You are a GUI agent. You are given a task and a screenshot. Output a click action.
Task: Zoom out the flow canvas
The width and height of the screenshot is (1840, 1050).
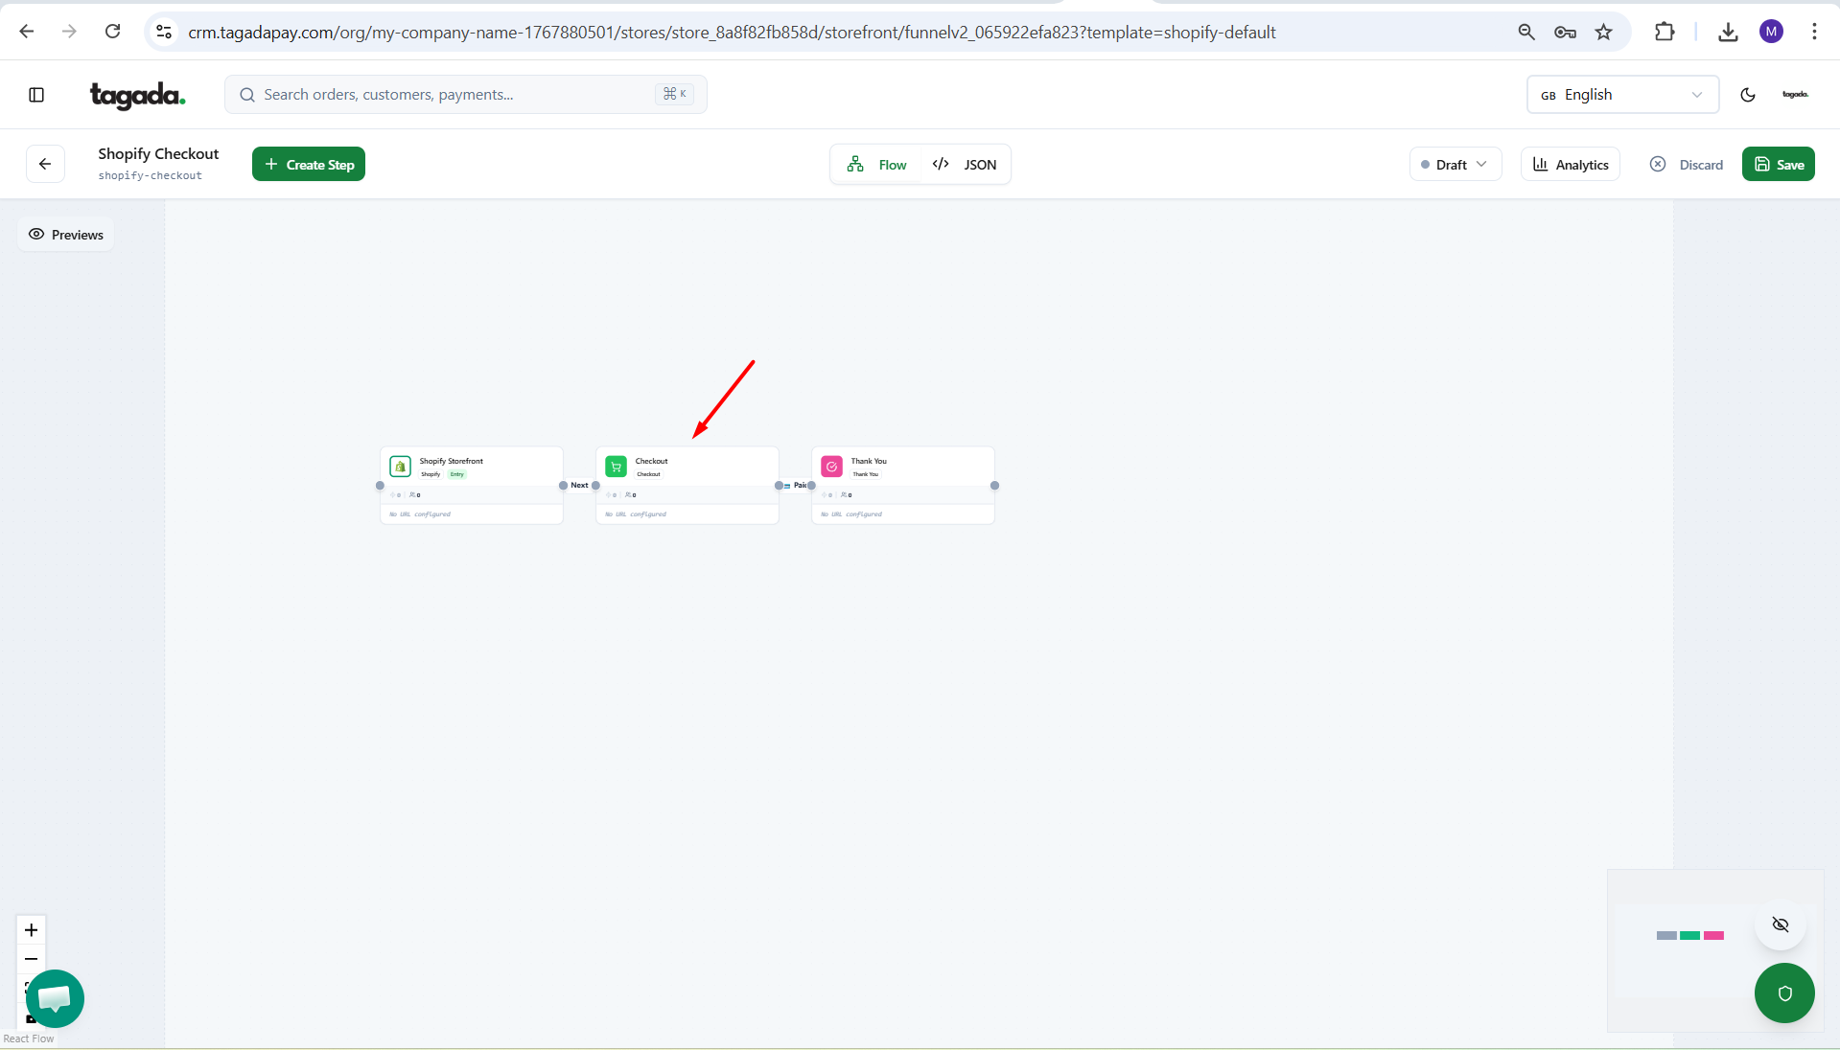(31, 959)
